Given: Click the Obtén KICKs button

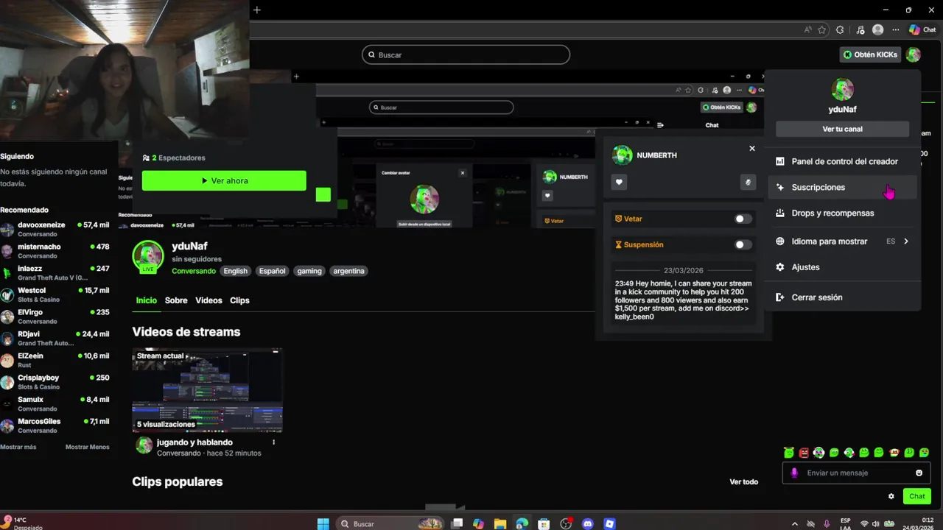Looking at the screenshot, I should click(870, 54).
